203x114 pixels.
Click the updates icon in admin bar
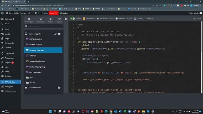(x=30, y=13)
